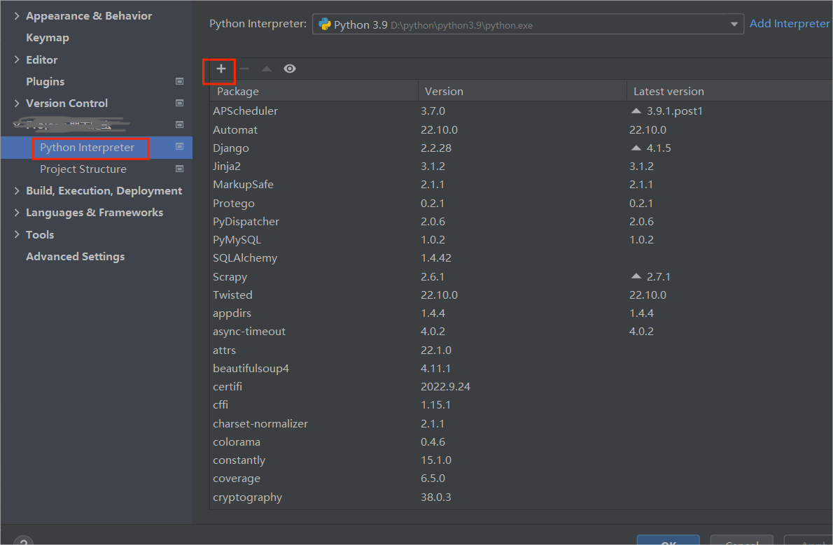Select the coverage package row
Screen dimensions: 833x545
click(521, 479)
